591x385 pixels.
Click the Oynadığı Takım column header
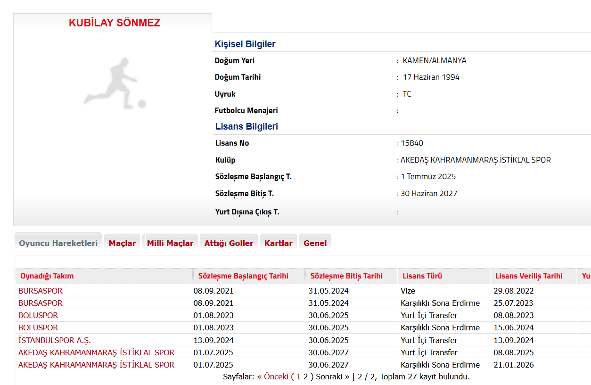point(47,276)
